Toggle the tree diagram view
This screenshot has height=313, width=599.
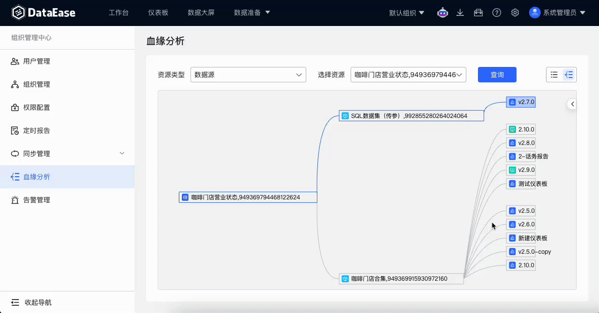(x=568, y=75)
